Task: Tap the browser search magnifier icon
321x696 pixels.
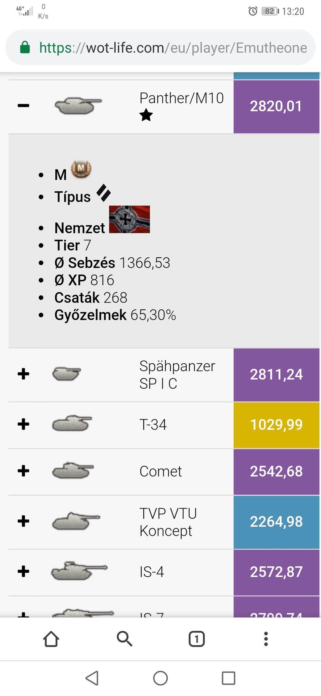Action: coord(124,639)
